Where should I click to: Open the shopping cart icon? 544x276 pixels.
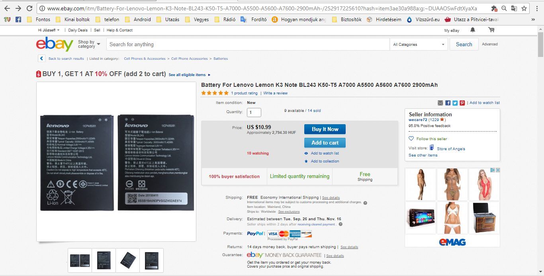(491, 30)
